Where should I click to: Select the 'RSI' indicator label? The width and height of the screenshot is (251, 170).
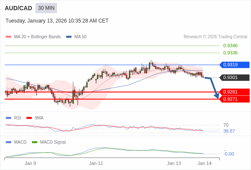[17, 118]
